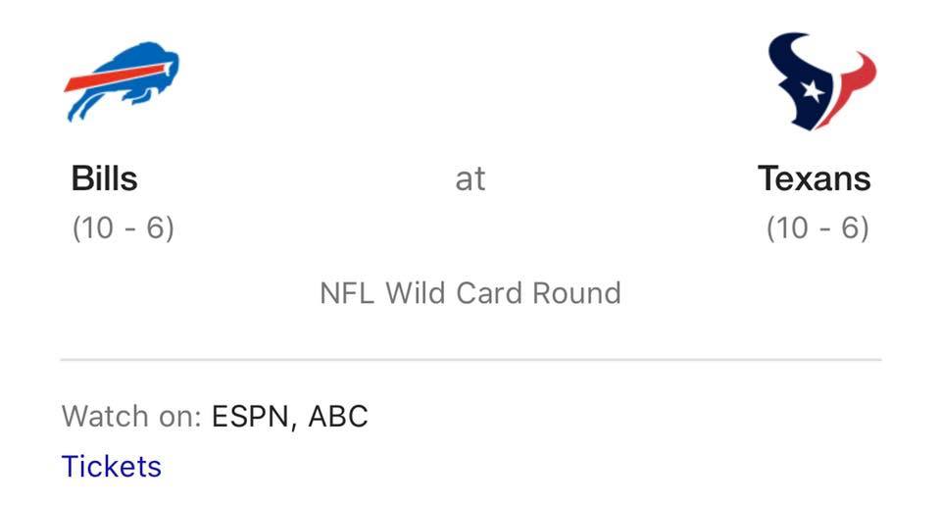The width and height of the screenshot is (941, 506).
Task: Open the Tickets link
Action: [111, 466]
